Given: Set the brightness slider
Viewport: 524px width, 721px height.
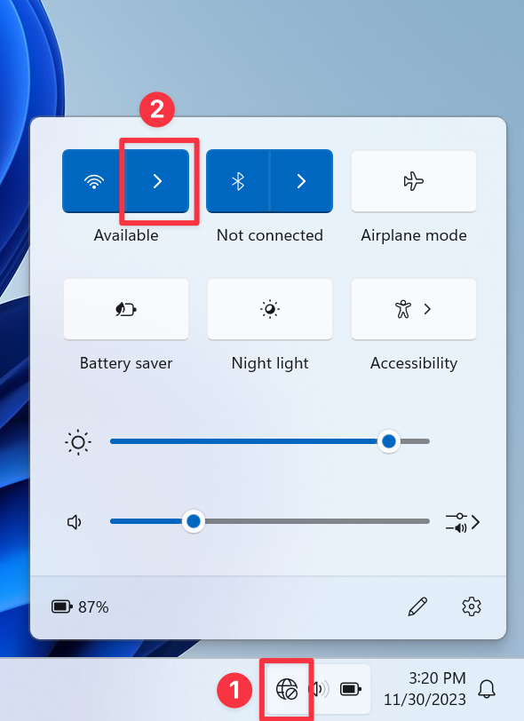Looking at the screenshot, I should (x=270, y=441).
